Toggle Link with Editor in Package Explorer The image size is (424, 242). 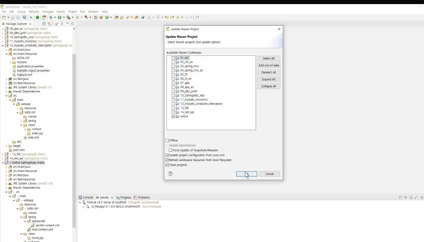[49, 24]
